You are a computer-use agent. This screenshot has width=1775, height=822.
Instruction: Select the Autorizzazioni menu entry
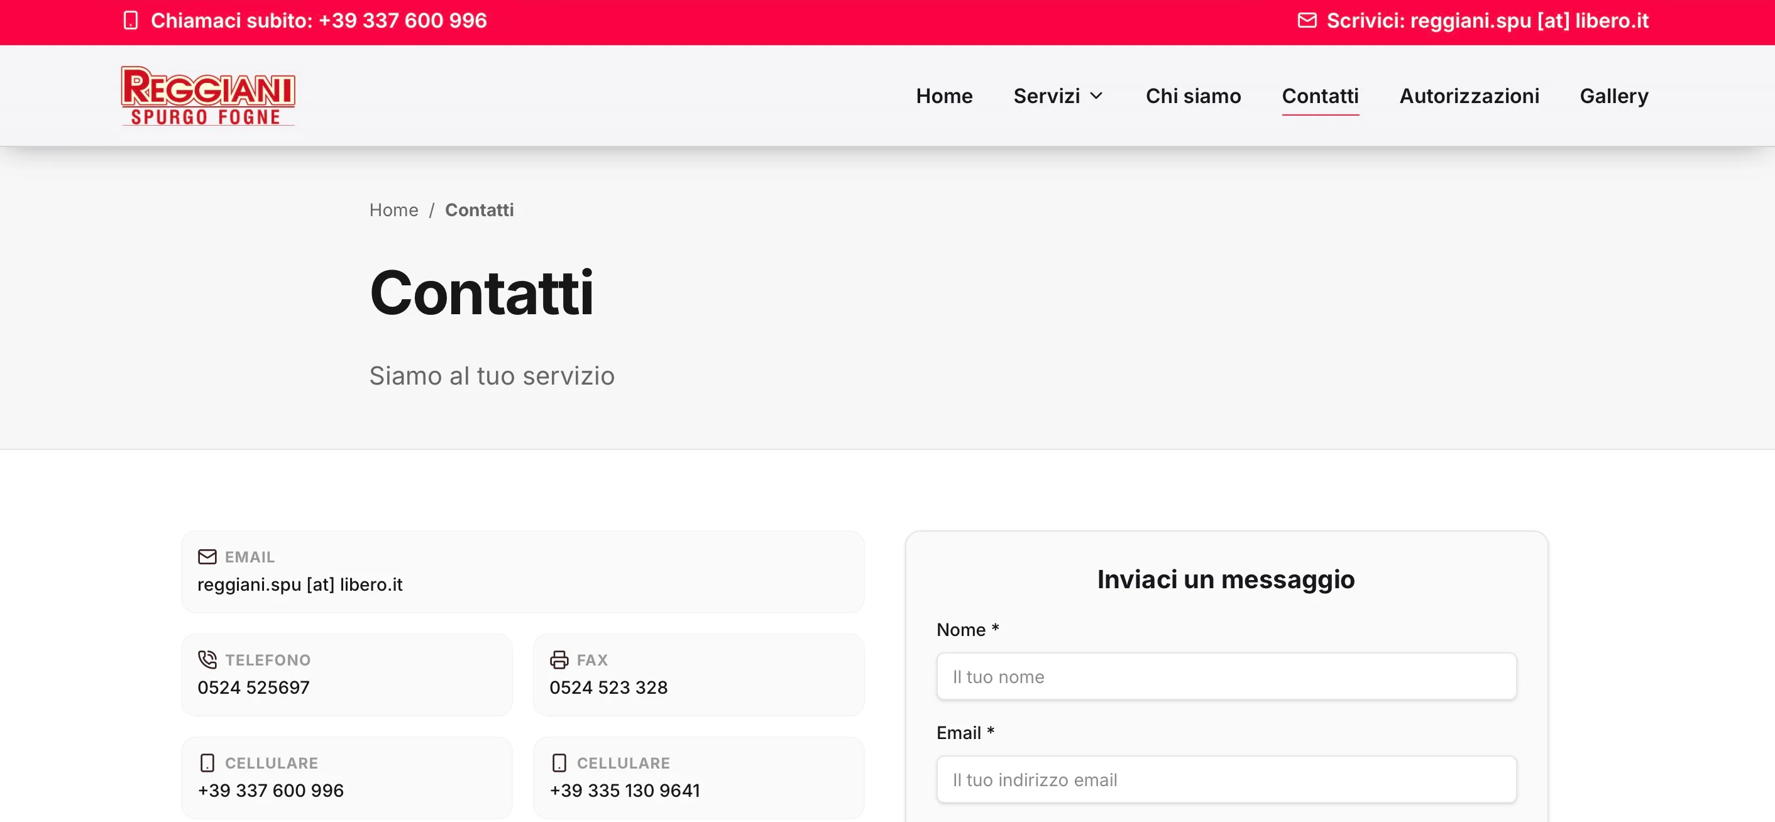pos(1469,96)
